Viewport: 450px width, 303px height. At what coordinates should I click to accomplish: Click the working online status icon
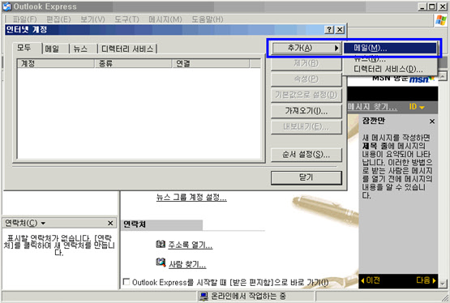[204, 297]
